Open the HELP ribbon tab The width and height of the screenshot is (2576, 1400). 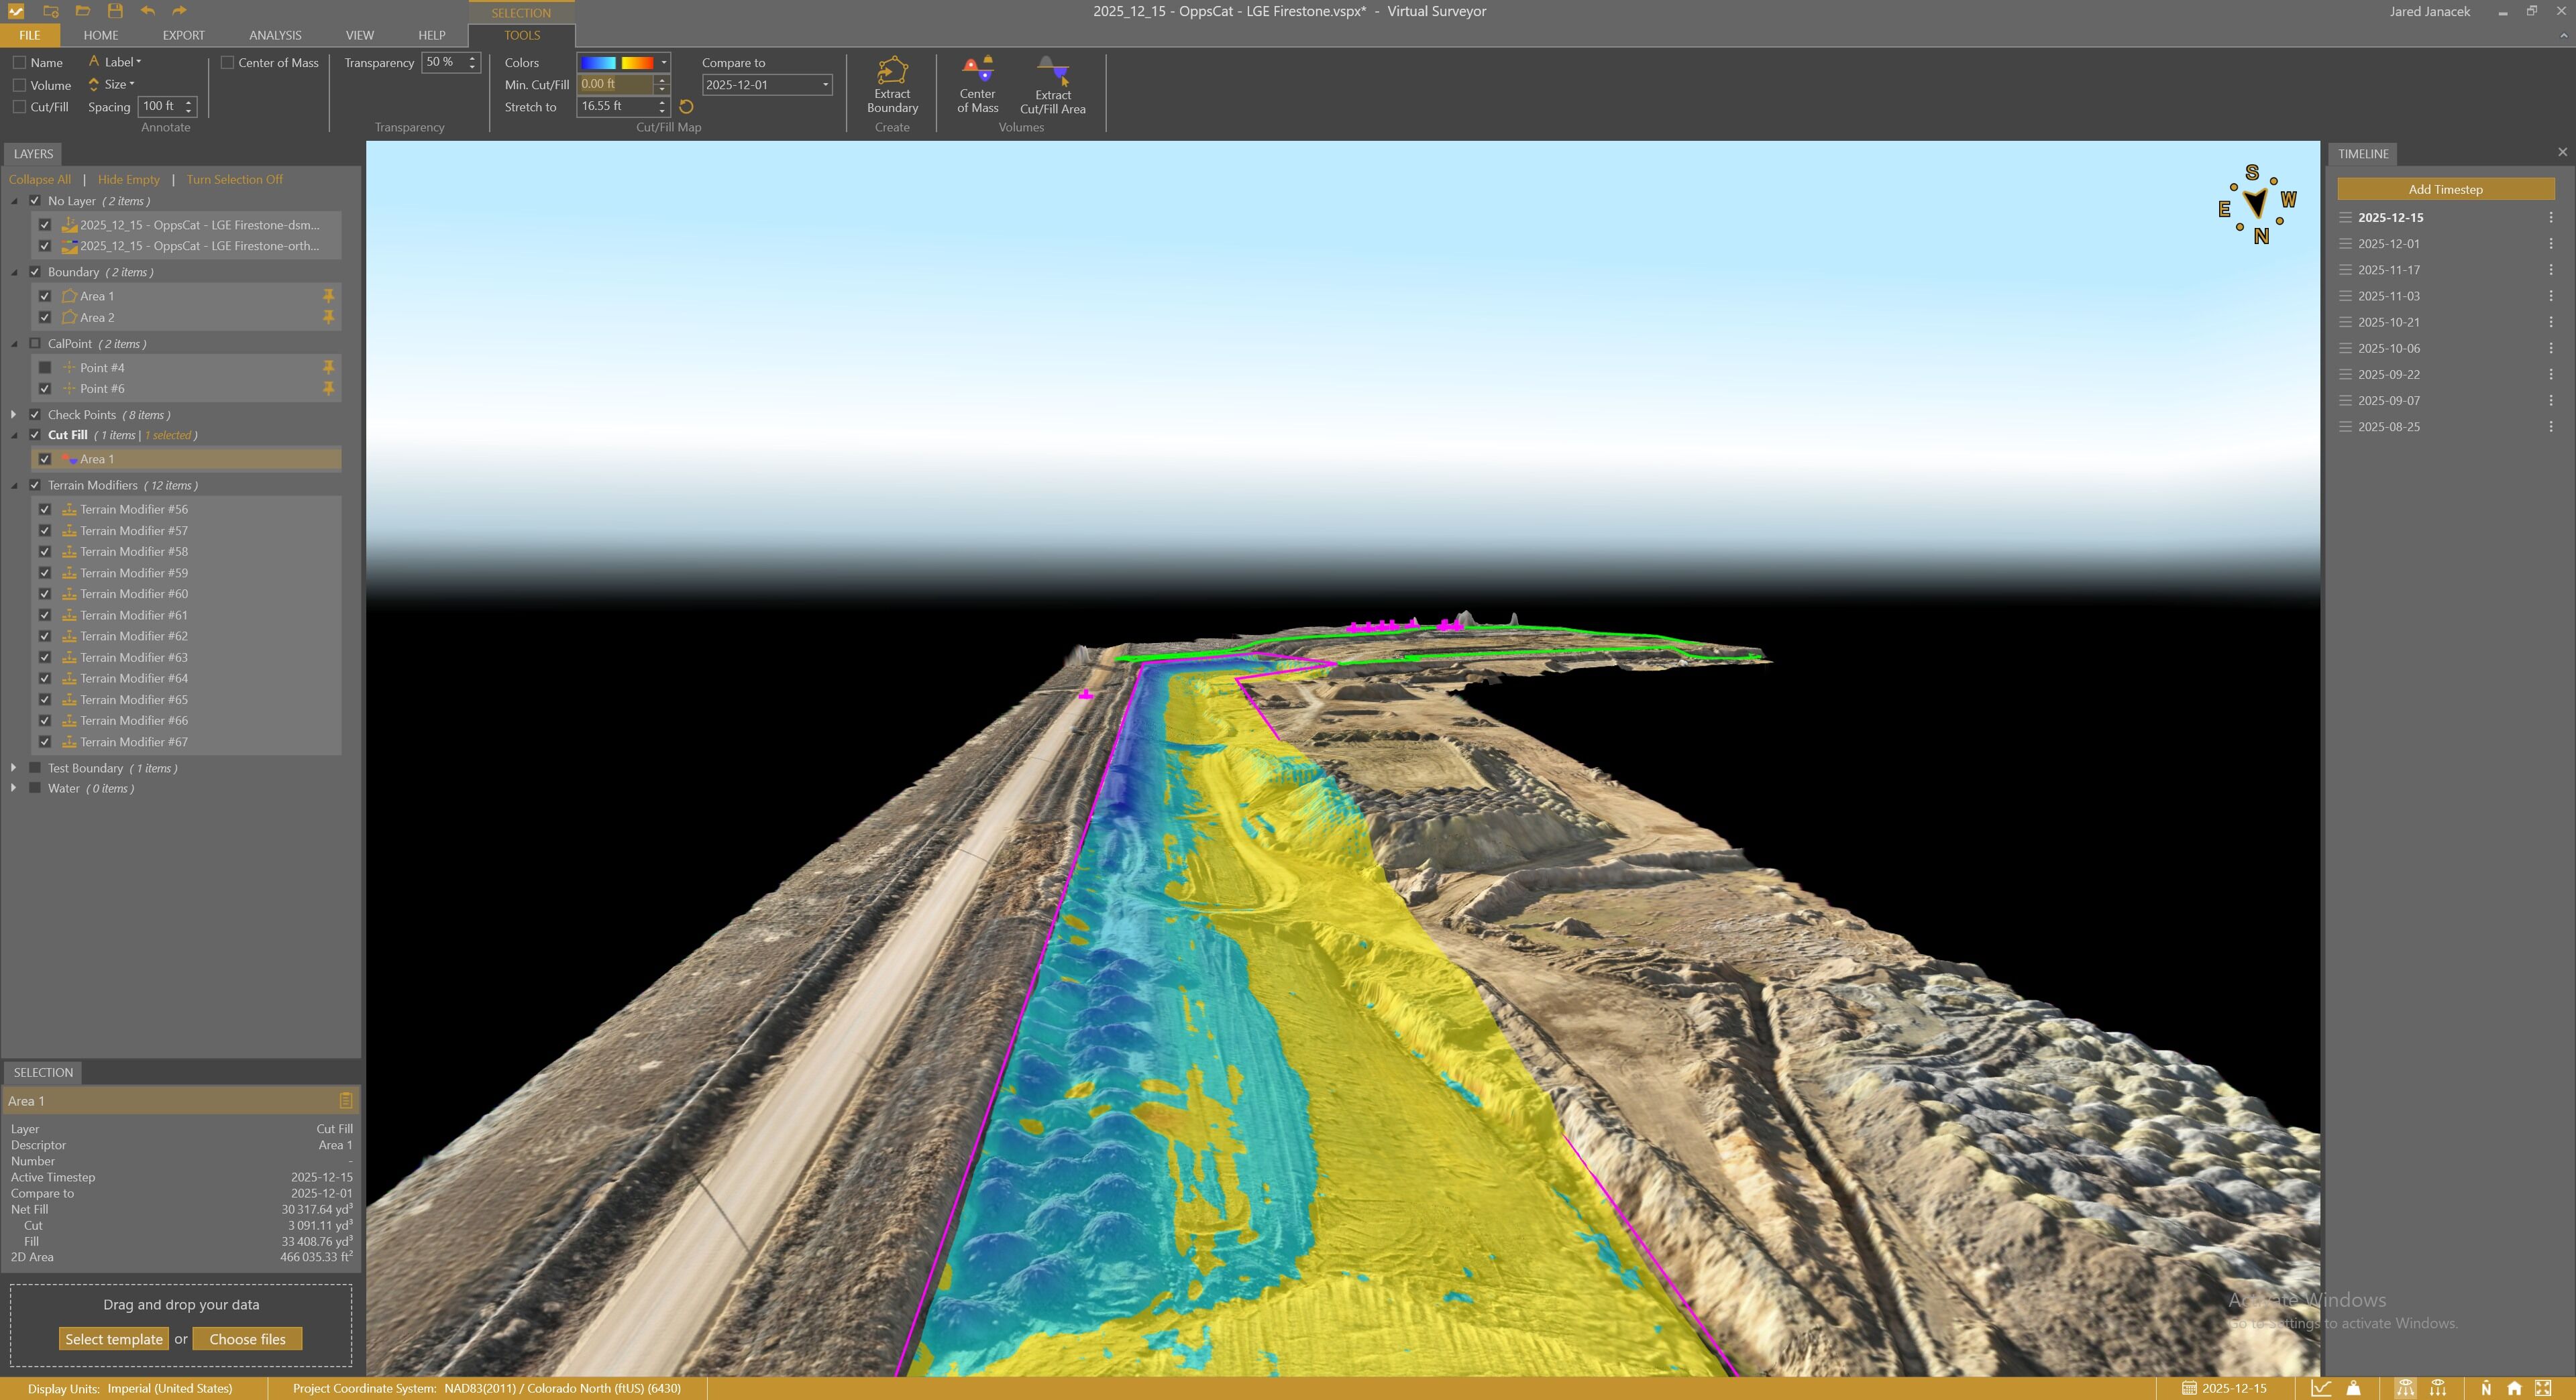pyautogui.click(x=432, y=35)
